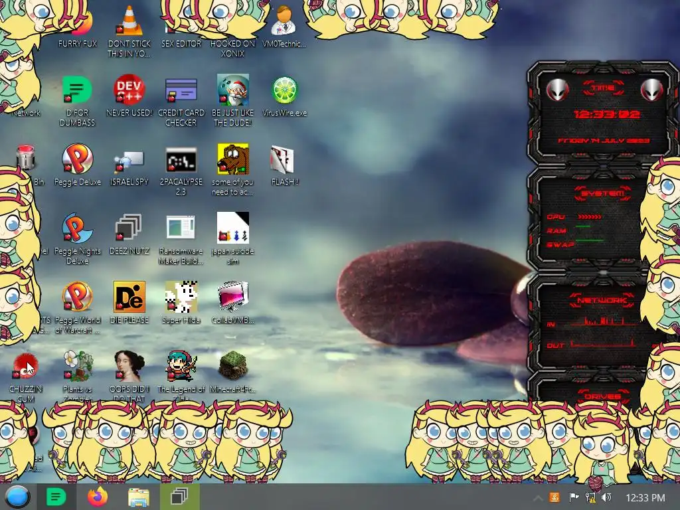Image resolution: width=680 pixels, height=510 pixels.
Task: Open the VLC cone desktop shortcut
Action: (129, 21)
